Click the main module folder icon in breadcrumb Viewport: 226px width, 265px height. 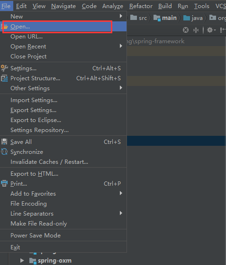click(x=157, y=18)
